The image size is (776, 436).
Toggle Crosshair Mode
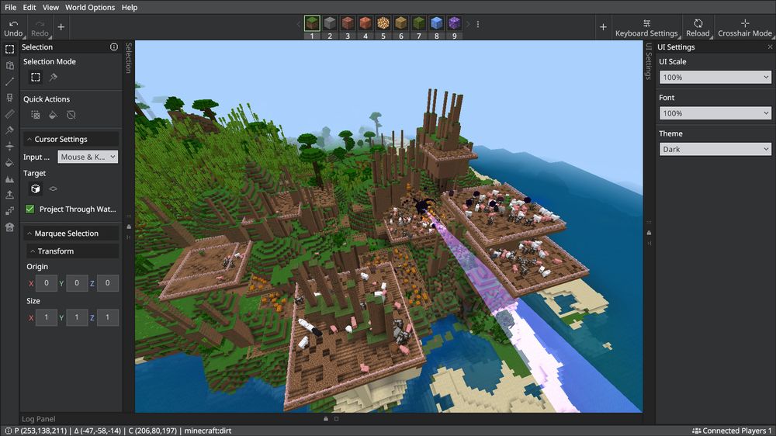[x=744, y=28]
